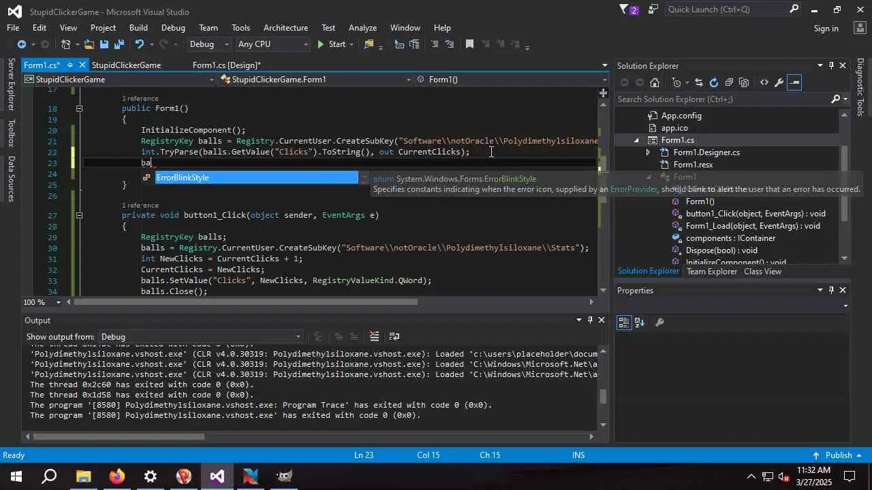The image size is (872, 490).
Task: Pin the Form1.cs tab
Action: tap(69, 65)
